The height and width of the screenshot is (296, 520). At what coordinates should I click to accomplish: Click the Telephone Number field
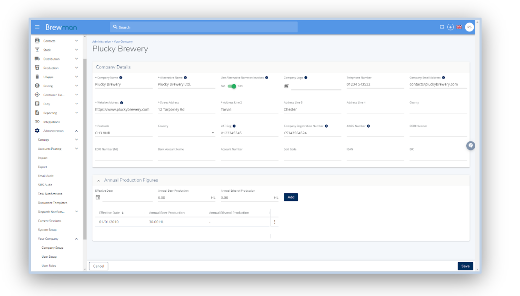coord(375,84)
